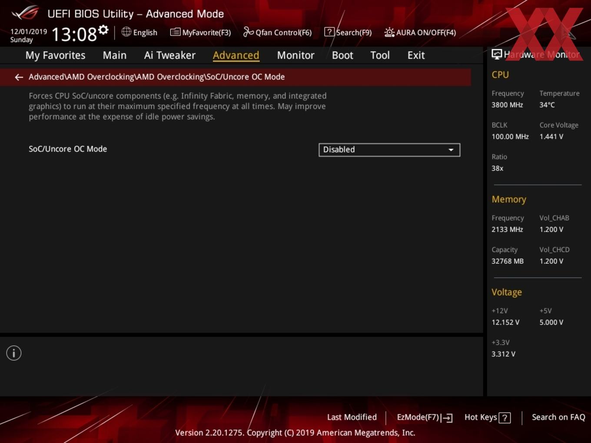Click the EzMode exit arrow icon
This screenshot has width=591, height=443.
click(447, 418)
